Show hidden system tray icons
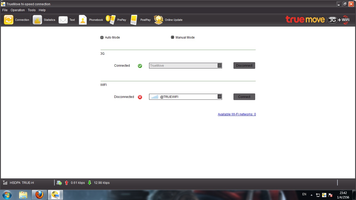 tap(311, 195)
